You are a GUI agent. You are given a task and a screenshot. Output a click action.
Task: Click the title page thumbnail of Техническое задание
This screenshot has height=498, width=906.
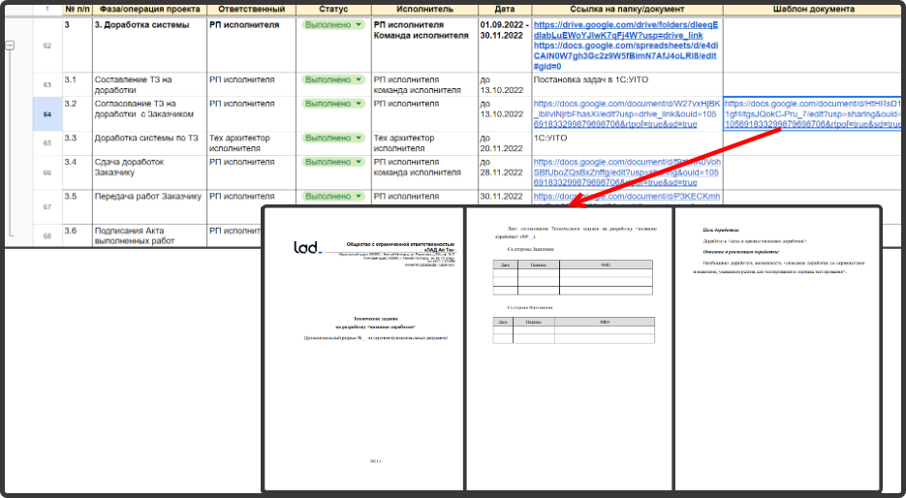point(363,349)
